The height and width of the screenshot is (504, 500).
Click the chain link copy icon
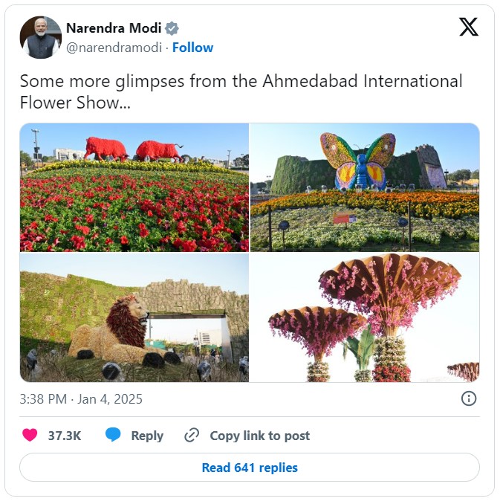[192, 436]
